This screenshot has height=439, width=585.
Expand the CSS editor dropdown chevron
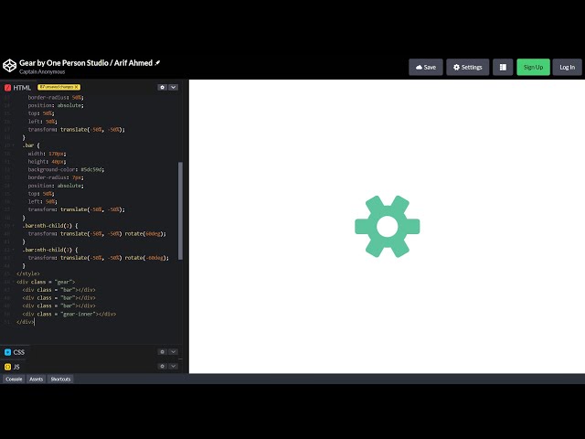point(173,351)
